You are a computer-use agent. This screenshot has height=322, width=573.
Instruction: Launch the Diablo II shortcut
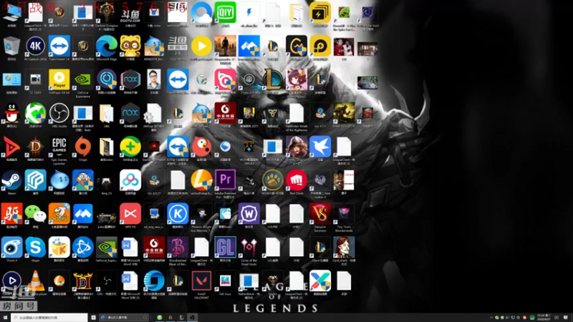coord(83,281)
